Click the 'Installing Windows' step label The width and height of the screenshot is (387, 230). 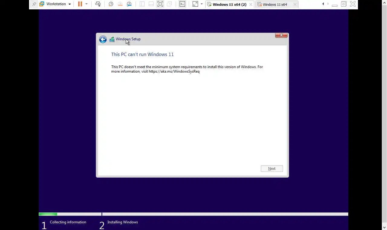(x=122, y=222)
